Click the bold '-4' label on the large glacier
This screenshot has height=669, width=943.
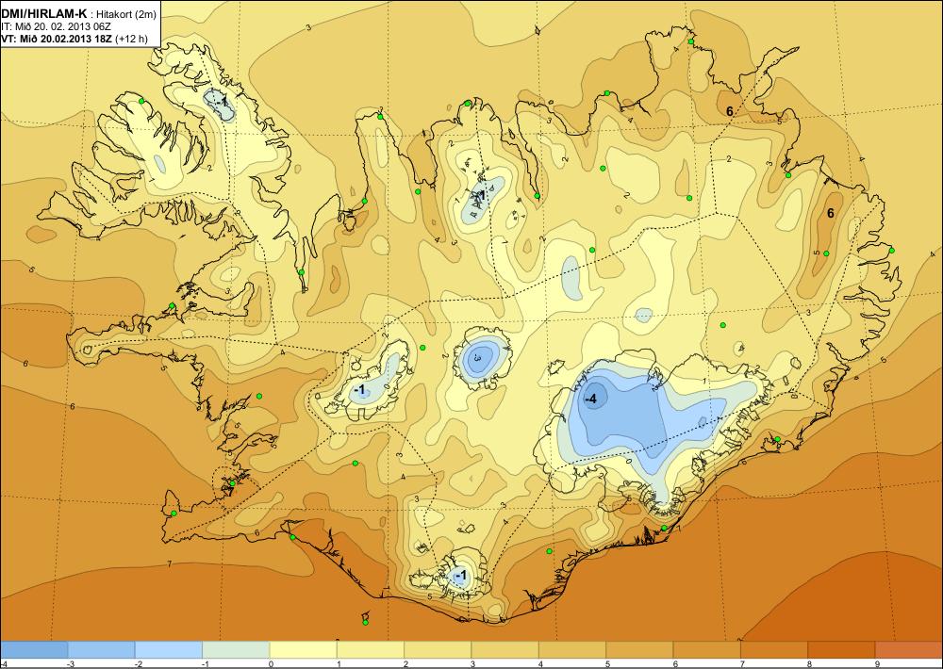(x=590, y=400)
